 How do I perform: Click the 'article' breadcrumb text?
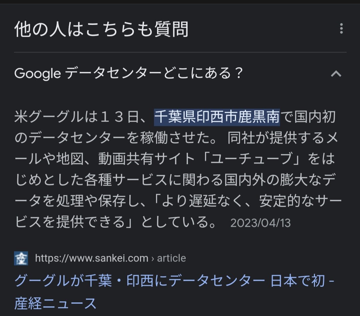tap(171, 258)
